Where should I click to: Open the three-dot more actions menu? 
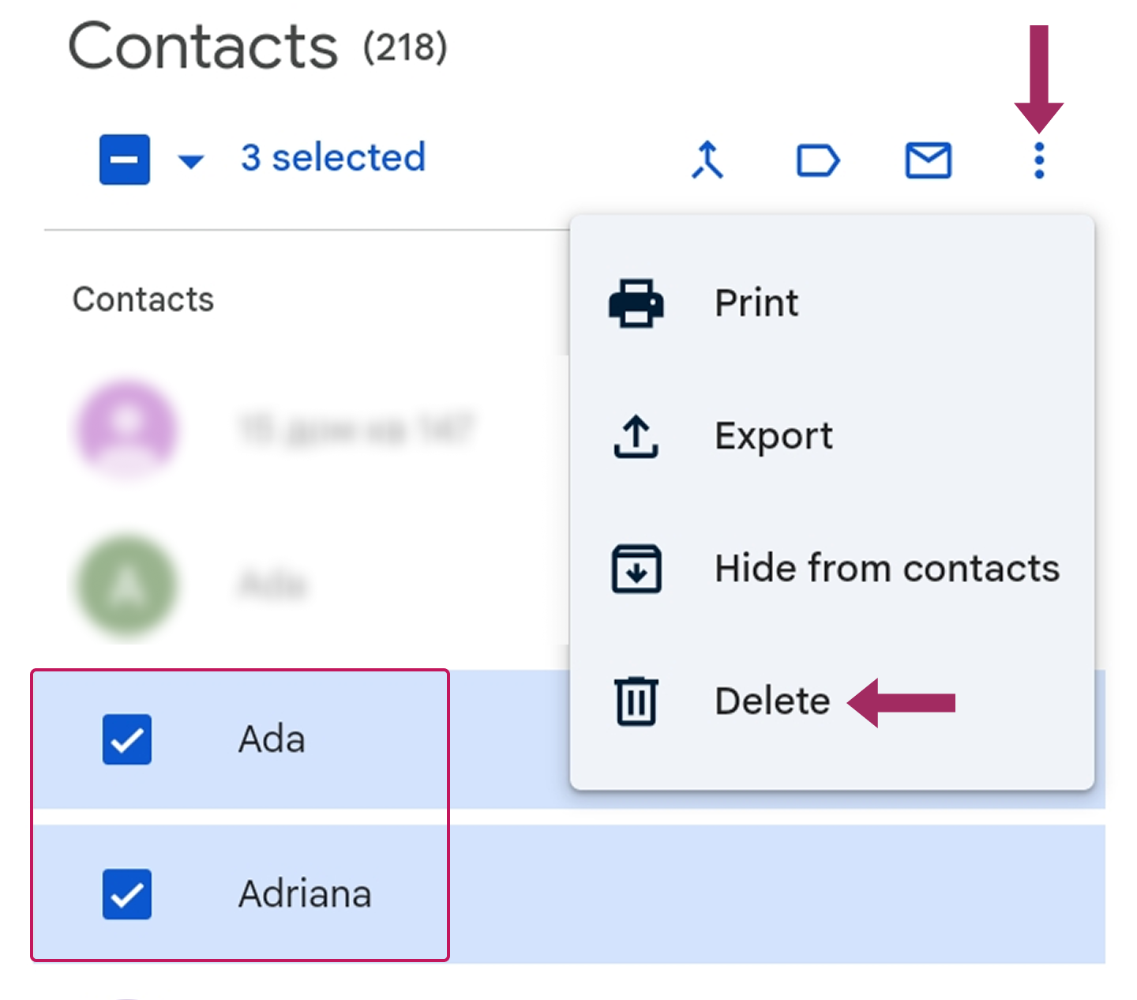click(x=1039, y=160)
